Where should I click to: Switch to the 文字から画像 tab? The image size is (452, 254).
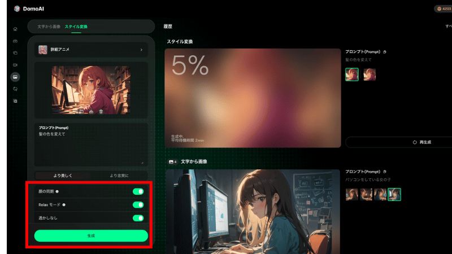pos(49,27)
